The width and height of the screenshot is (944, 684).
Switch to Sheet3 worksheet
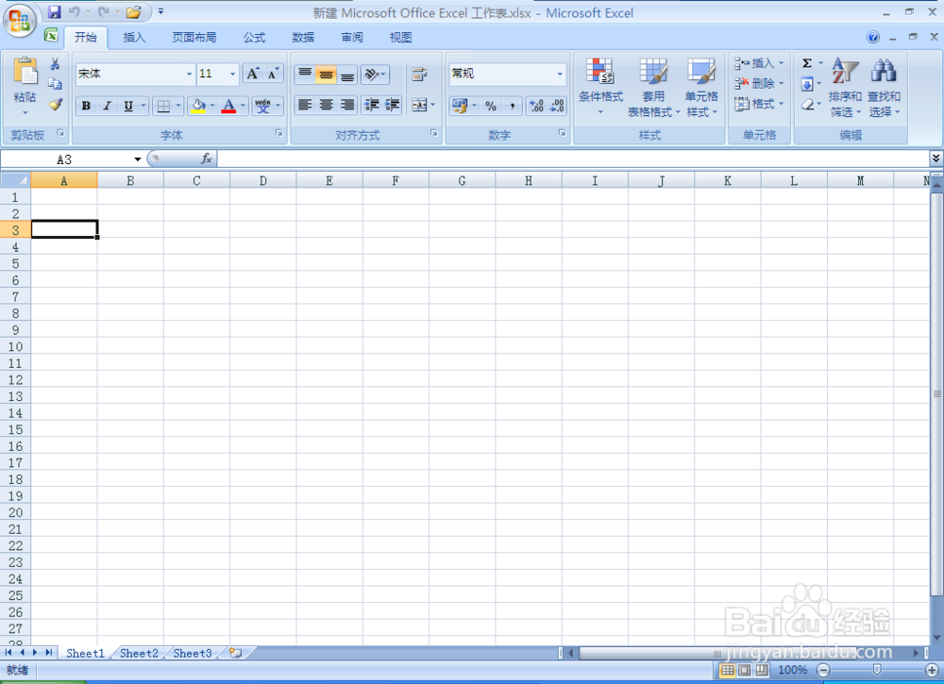[192, 653]
